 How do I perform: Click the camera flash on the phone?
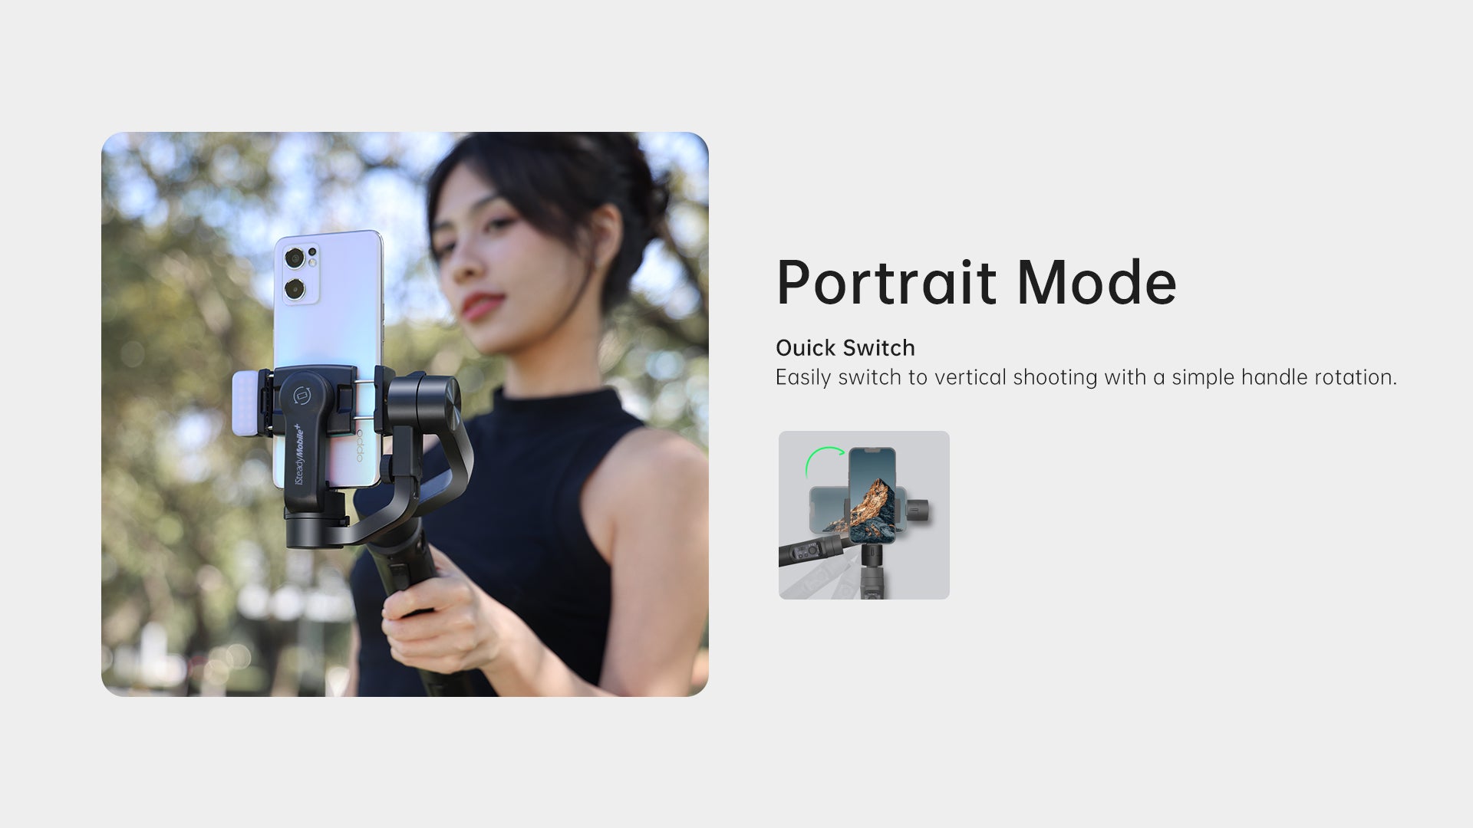tap(313, 262)
